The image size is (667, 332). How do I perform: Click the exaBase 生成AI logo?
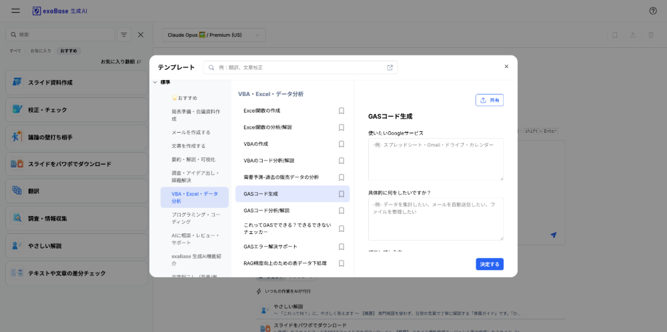pos(59,11)
